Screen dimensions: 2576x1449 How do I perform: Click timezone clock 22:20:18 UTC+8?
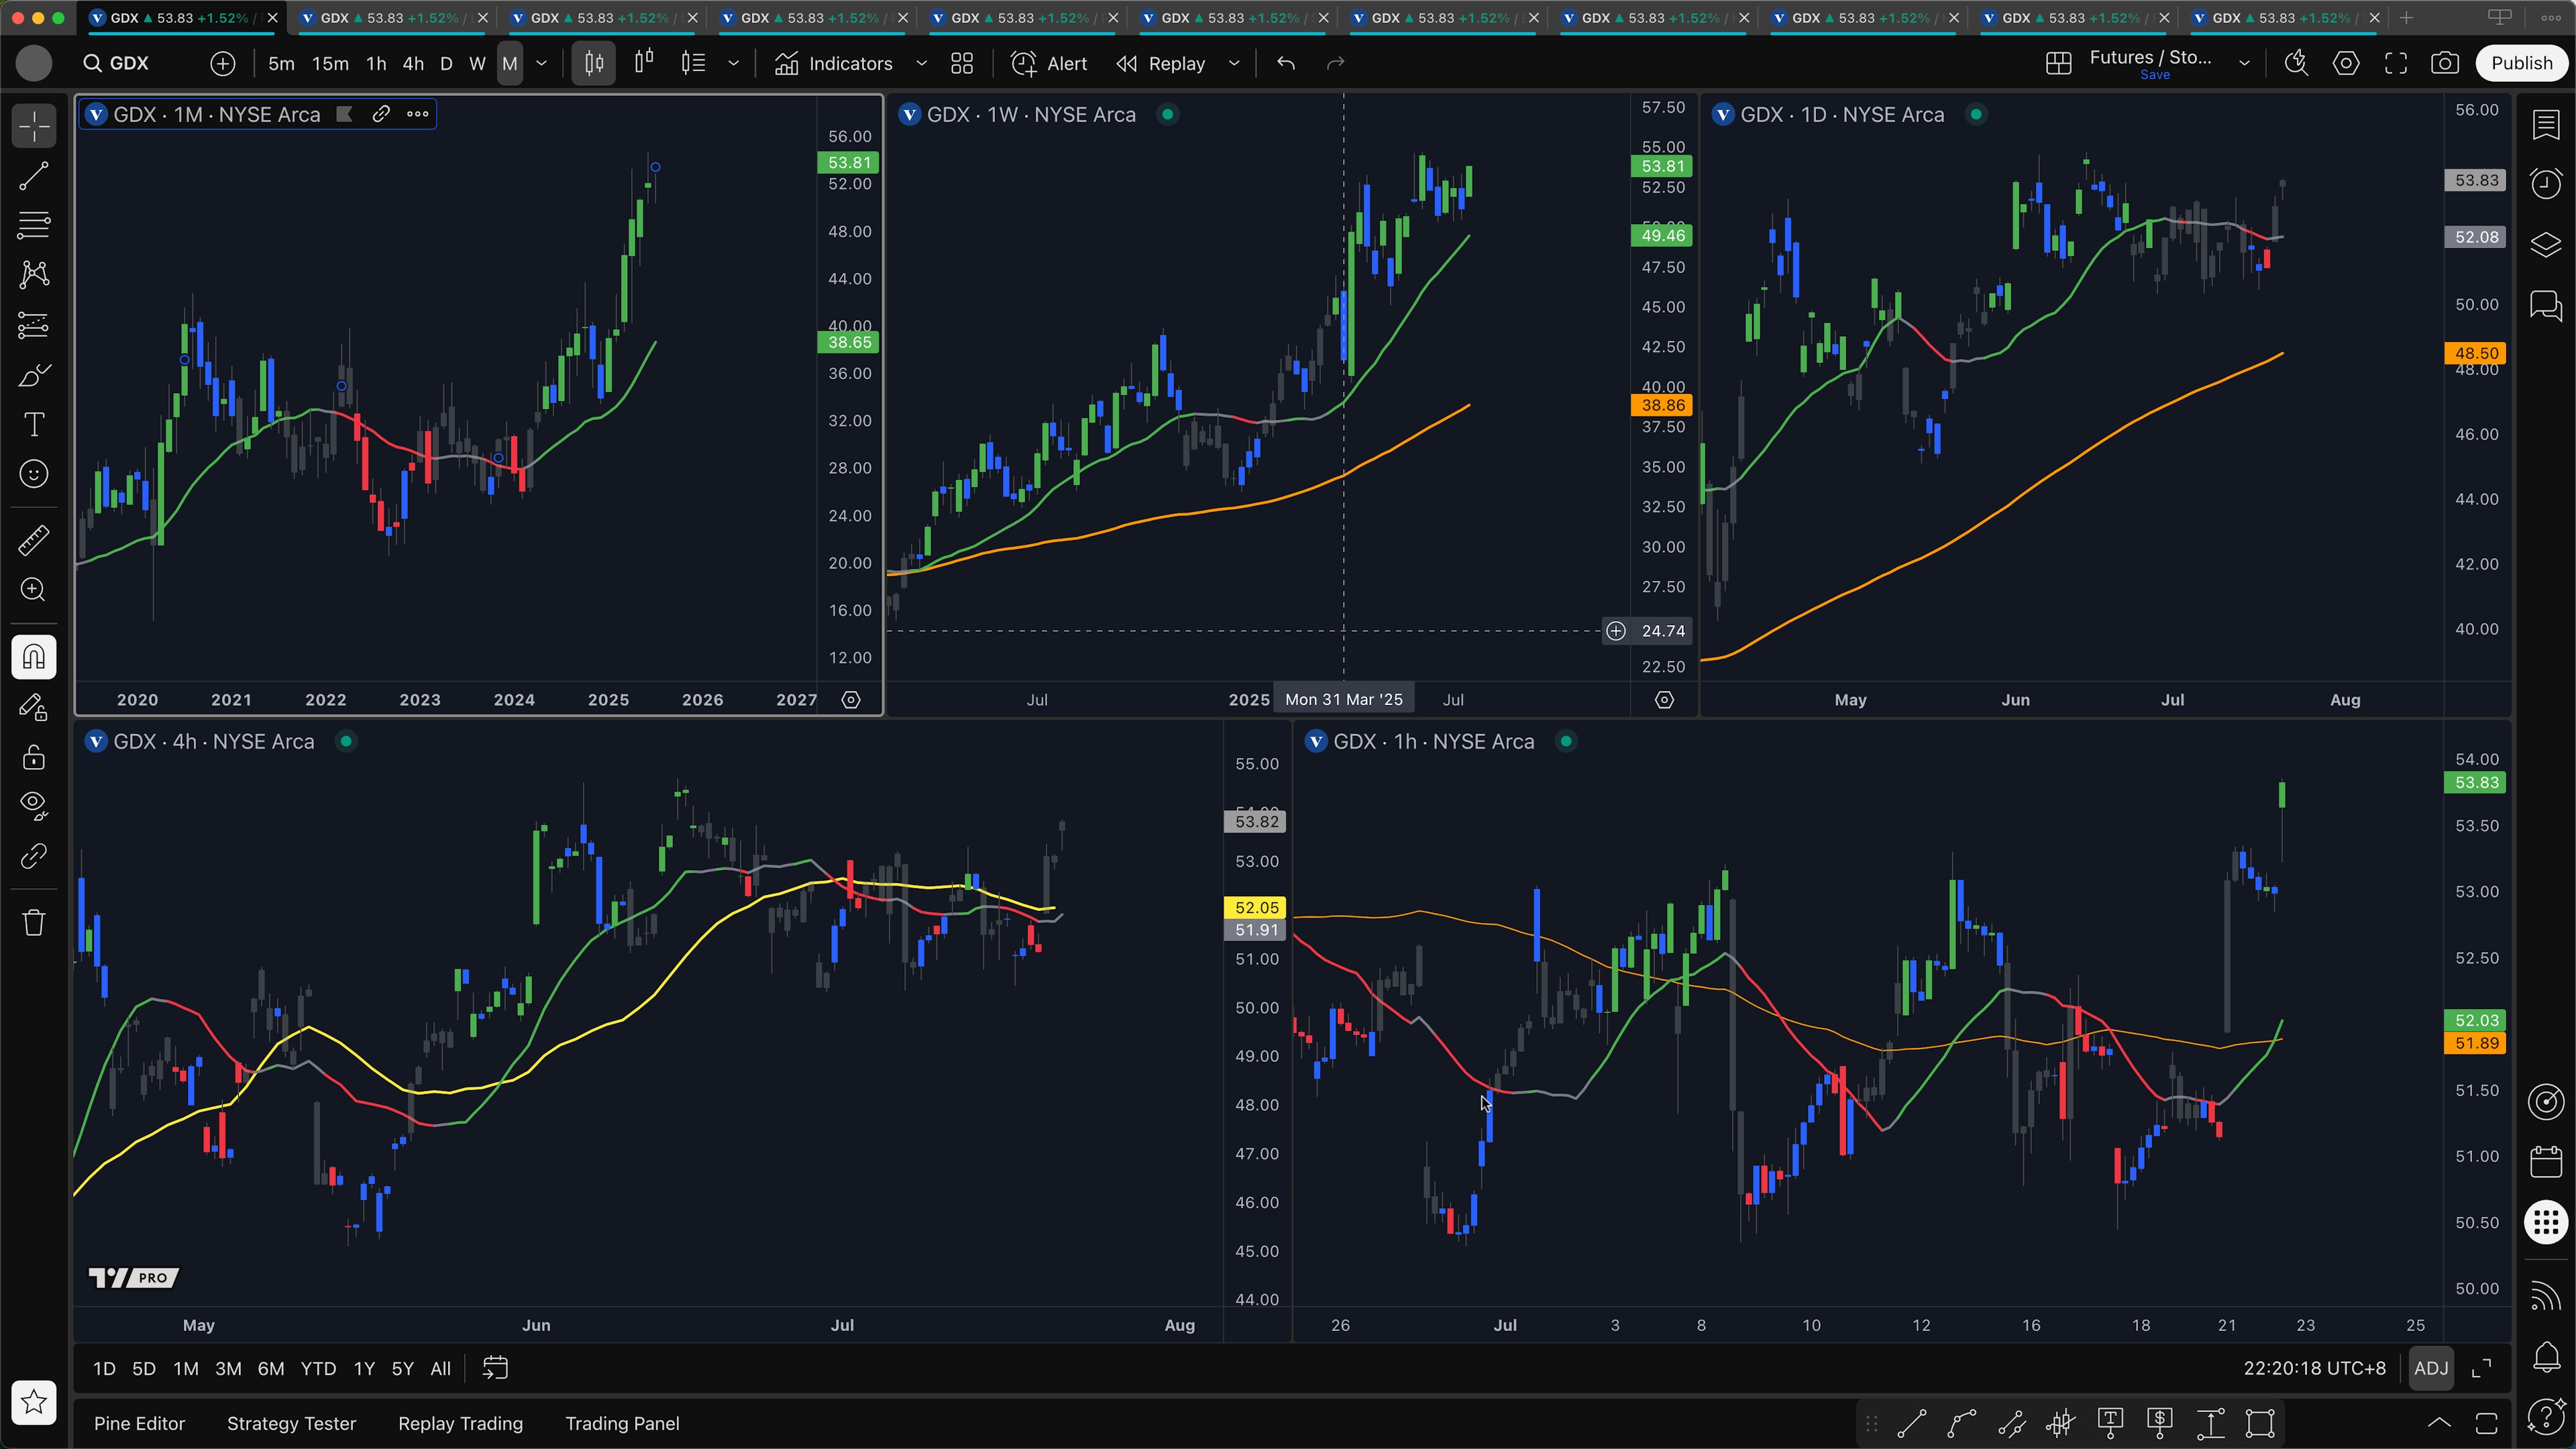pyautogui.click(x=2314, y=1368)
